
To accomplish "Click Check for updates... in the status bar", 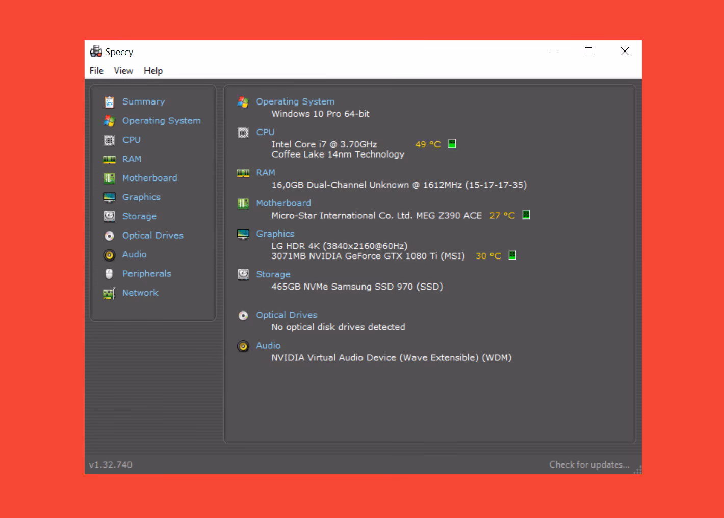I will (589, 464).
